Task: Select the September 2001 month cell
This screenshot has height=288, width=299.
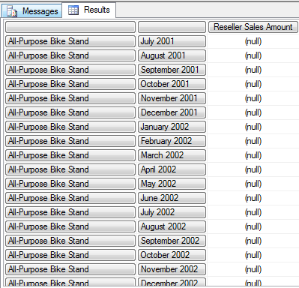Action: (x=172, y=70)
